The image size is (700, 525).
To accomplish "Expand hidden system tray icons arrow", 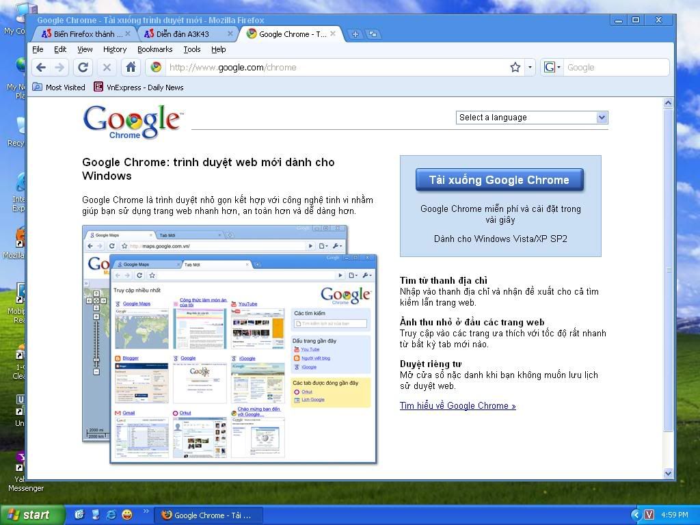I will (x=636, y=515).
